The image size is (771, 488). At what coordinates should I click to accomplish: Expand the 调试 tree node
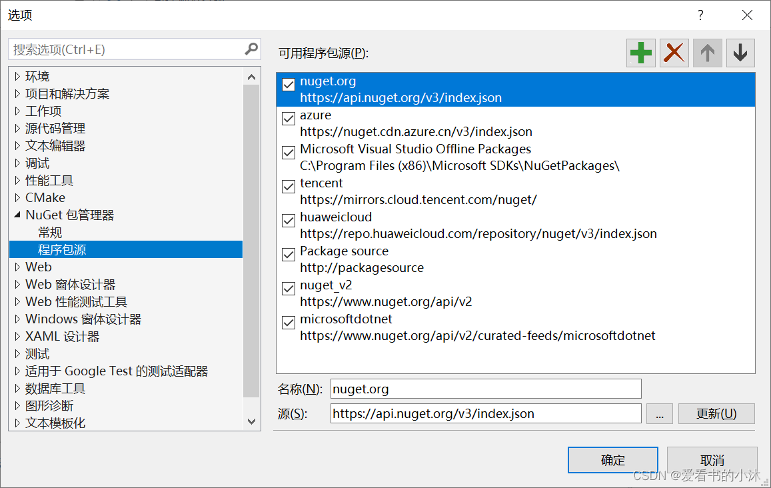17,163
